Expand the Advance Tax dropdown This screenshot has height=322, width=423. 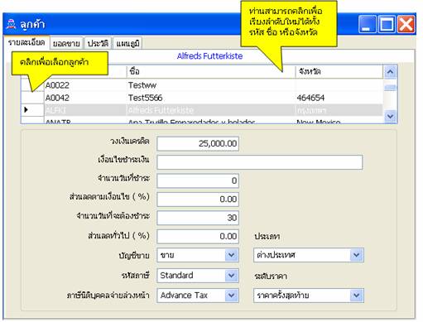pos(198,296)
